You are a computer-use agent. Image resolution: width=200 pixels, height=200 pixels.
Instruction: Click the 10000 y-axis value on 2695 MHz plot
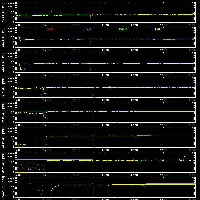pos(10,103)
